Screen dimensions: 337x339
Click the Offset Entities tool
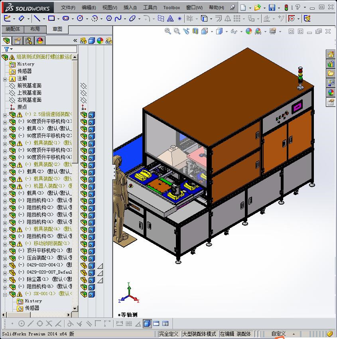(219, 19)
